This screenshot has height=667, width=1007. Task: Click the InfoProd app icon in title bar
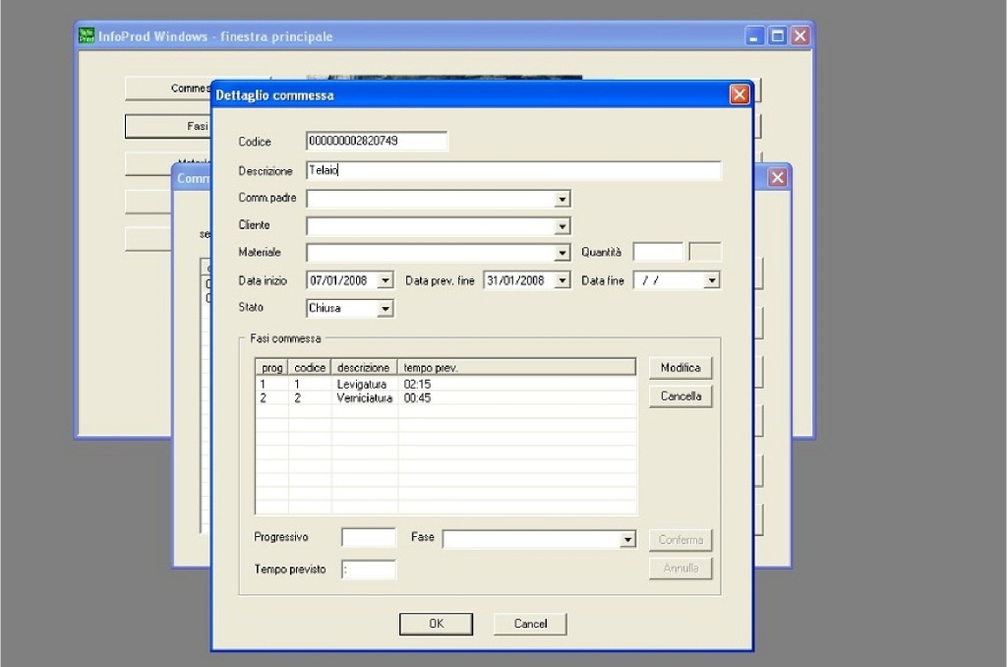(x=87, y=36)
